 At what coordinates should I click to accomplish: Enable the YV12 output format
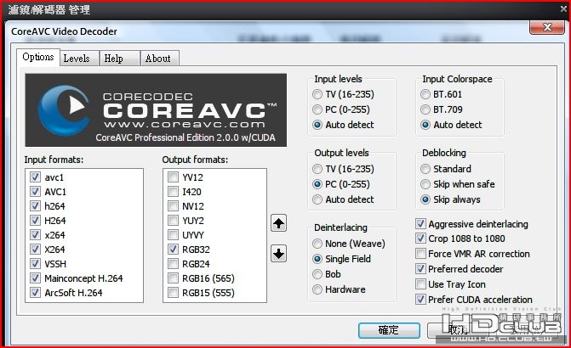(x=173, y=177)
